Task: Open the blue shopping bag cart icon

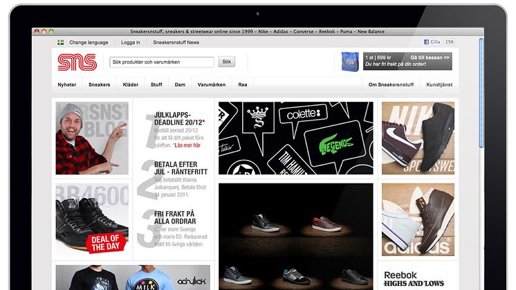Action: 350,62
